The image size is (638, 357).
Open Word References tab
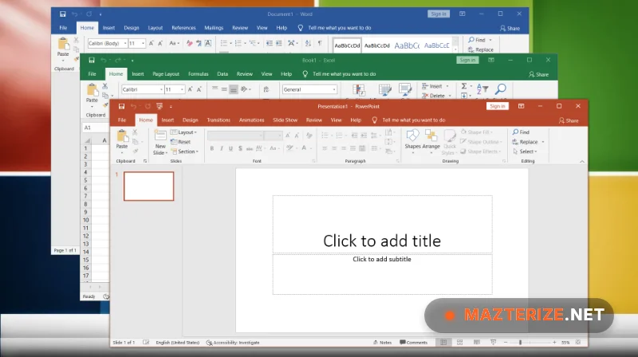[183, 28]
